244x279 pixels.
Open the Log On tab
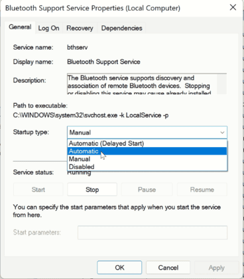(x=48, y=28)
